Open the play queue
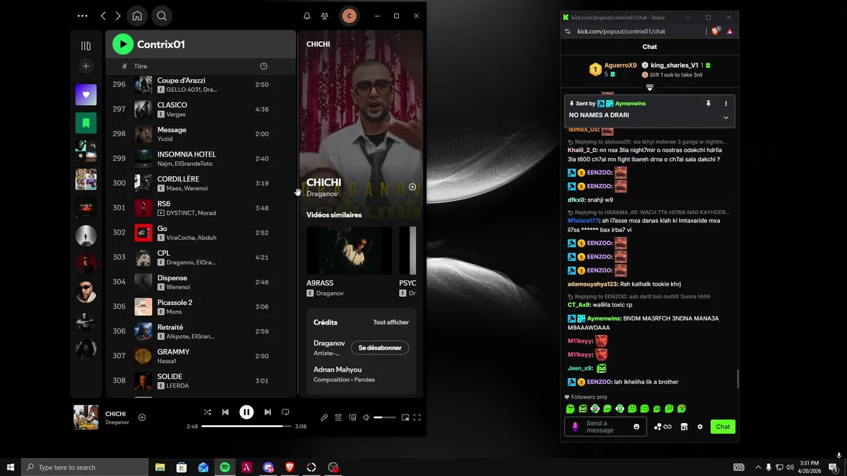Viewport: 847px width, 476px height. tap(338, 417)
